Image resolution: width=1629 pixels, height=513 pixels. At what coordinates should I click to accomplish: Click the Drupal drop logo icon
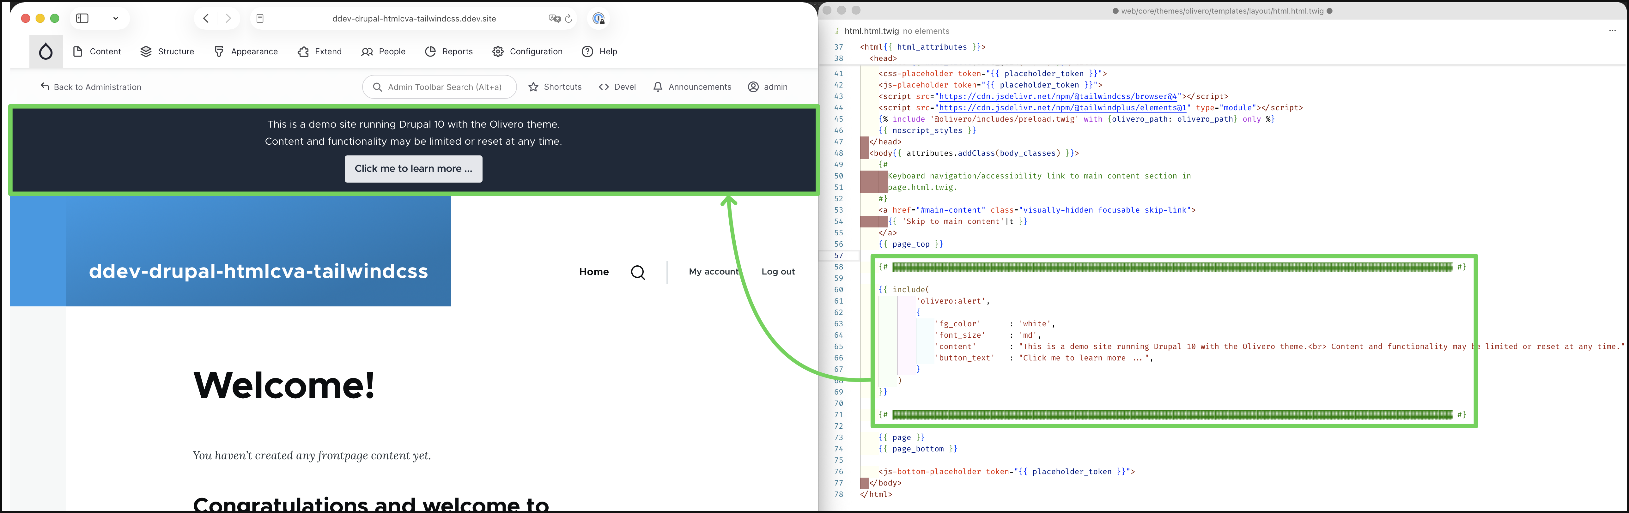click(x=46, y=52)
